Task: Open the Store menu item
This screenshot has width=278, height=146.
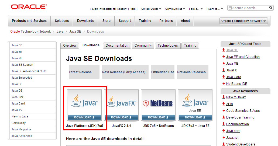Action: click(x=107, y=21)
